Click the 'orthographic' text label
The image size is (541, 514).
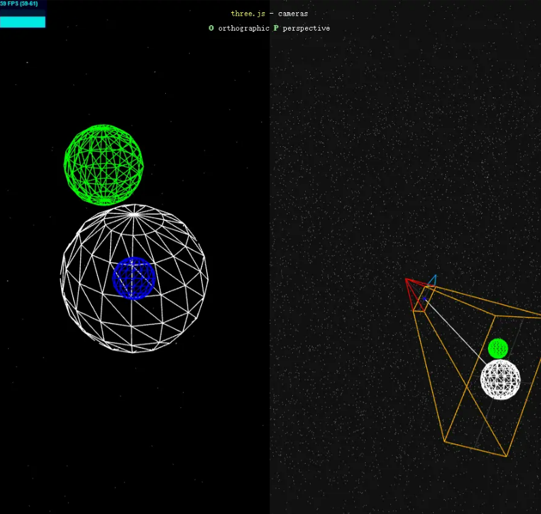243,29
